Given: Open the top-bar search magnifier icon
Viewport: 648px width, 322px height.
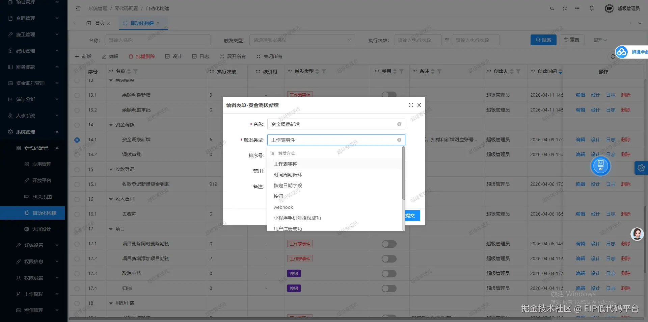Looking at the screenshot, I should (552, 8).
